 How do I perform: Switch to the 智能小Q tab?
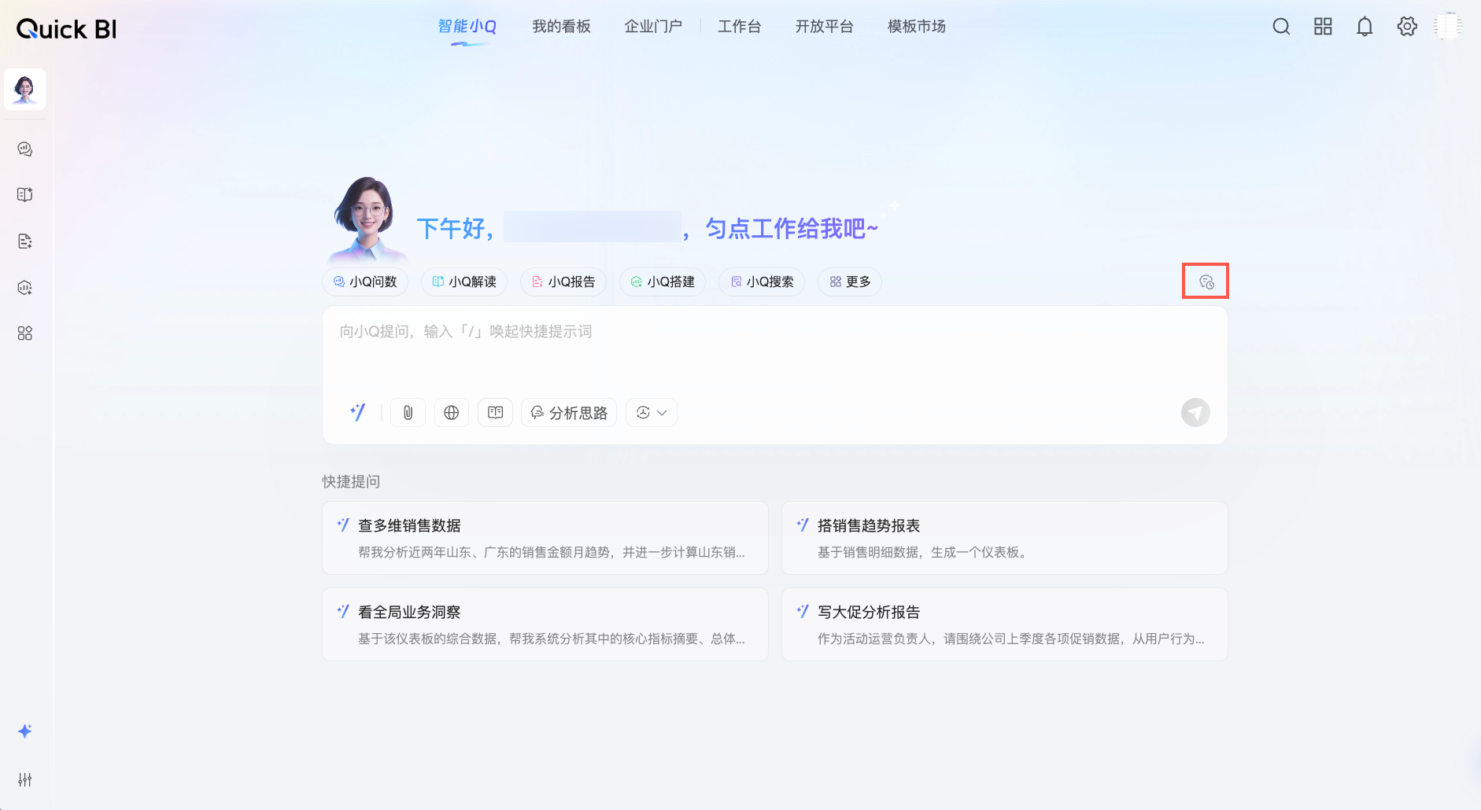(467, 27)
